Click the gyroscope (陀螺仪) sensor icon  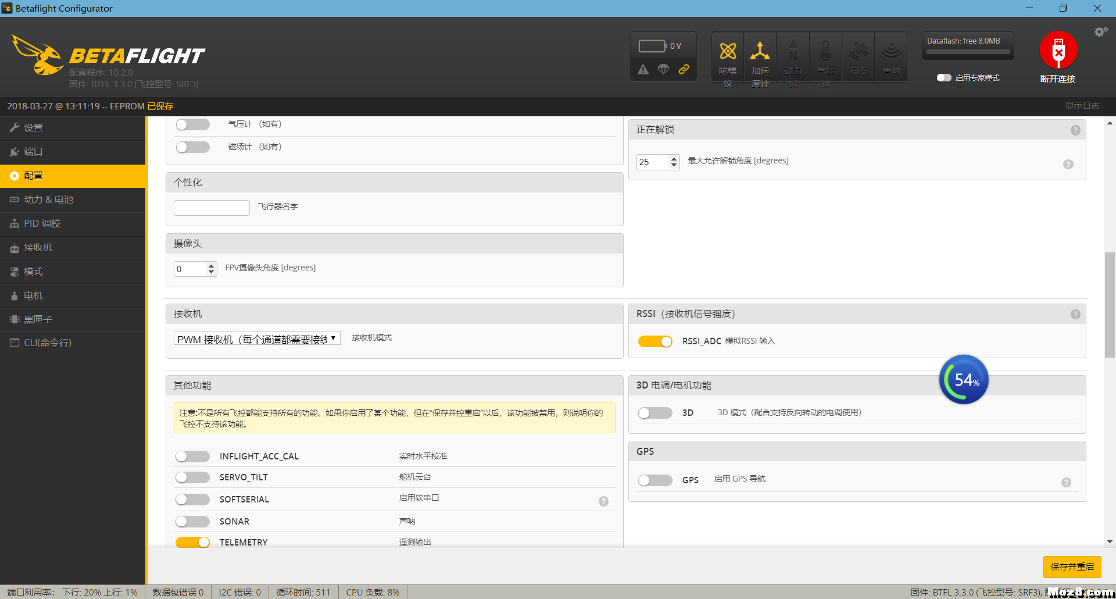coord(728,51)
